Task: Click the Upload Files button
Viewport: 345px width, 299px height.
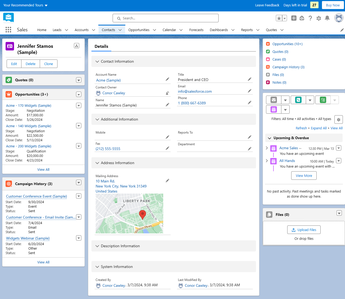Action: 304,230
